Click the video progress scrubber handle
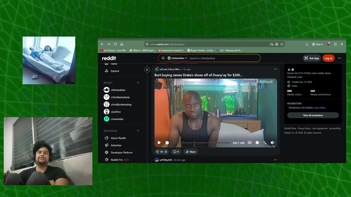Image resolution: width=351 pixels, height=197 pixels. (x=167, y=143)
